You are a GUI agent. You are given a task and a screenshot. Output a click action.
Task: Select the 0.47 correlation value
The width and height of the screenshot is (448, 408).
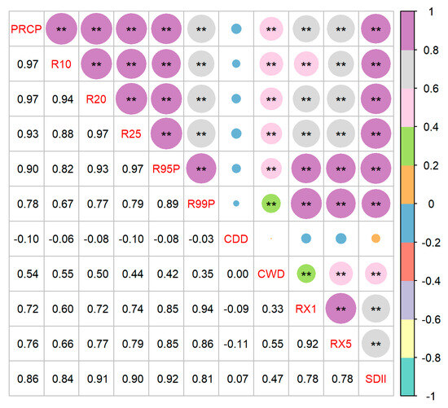pyautogui.click(x=273, y=379)
